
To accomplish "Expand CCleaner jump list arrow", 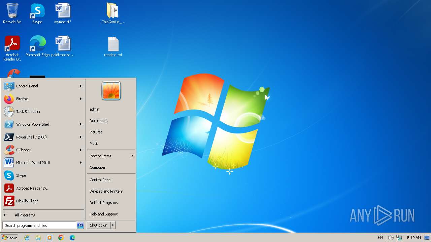I will 81,150.
